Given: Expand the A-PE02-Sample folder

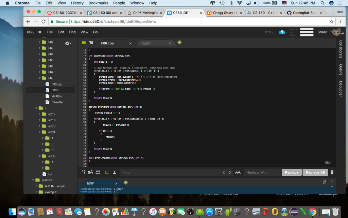Looking at the screenshot, I should (x=36, y=186).
